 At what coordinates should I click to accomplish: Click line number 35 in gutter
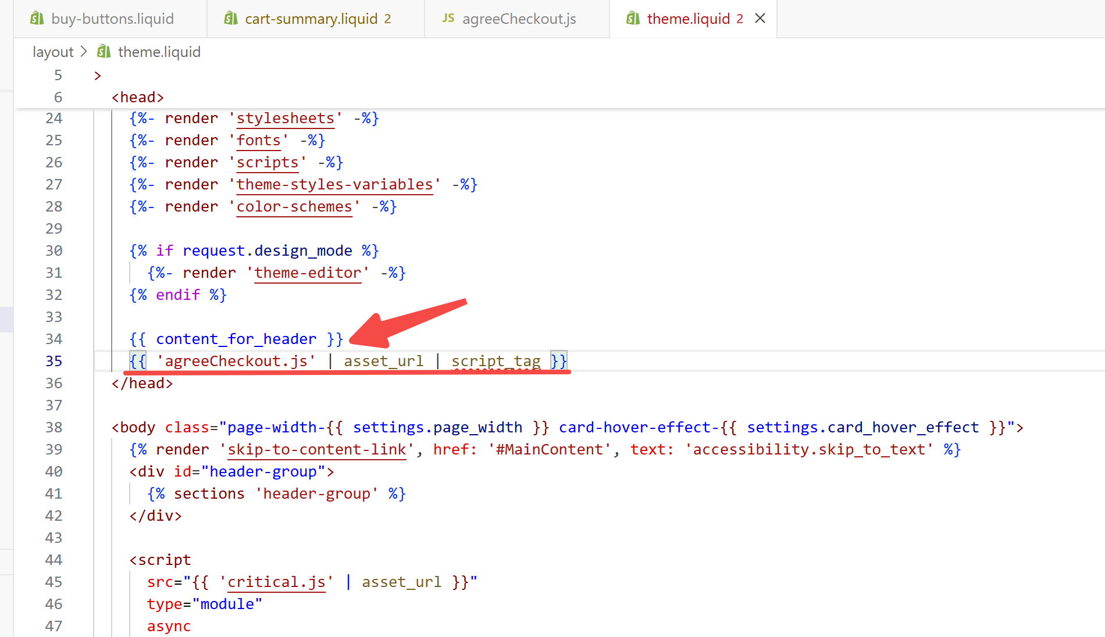(x=54, y=361)
